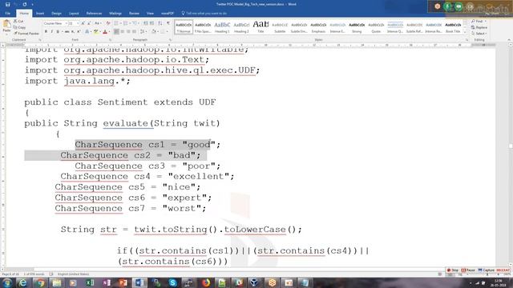The width and height of the screenshot is (513, 288).
Task: Switch to the Design ribbon tab
Action: click(x=56, y=14)
